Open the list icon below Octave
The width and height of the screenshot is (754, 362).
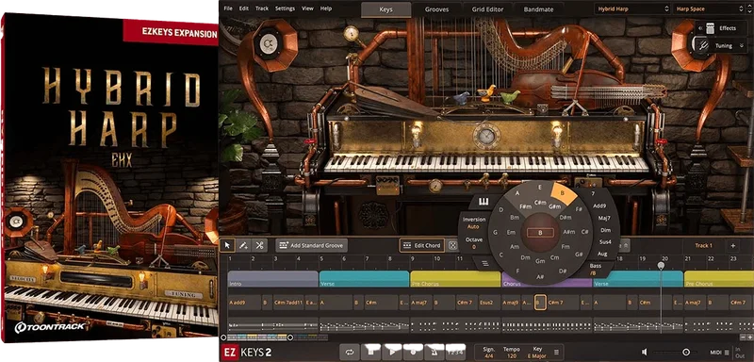click(484, 262)
